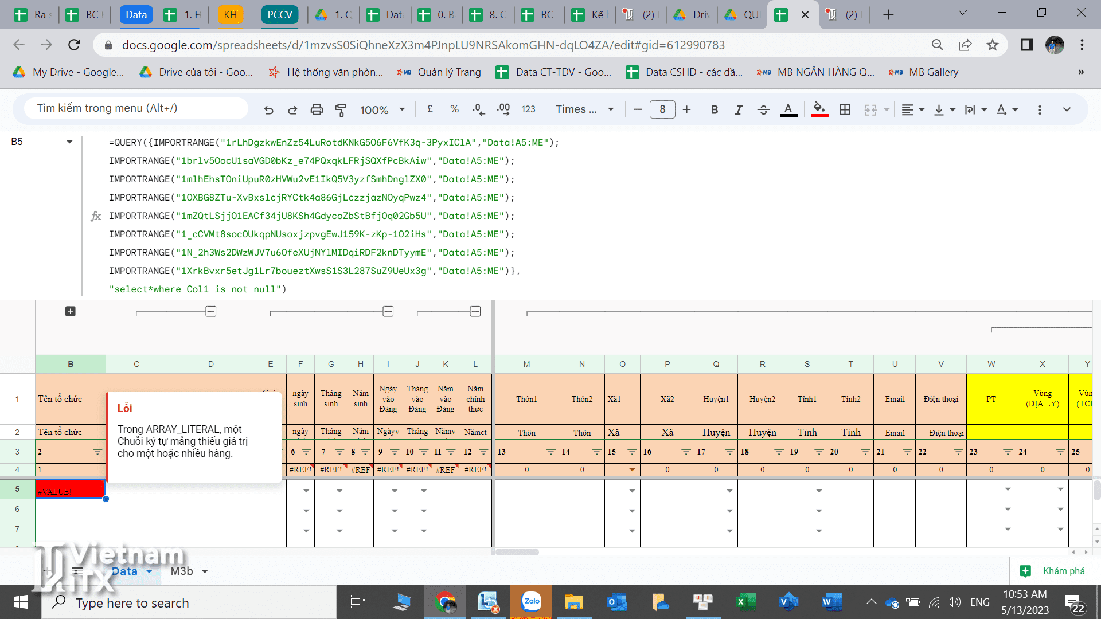
Task: Click the Print icon
Action: 317,109
